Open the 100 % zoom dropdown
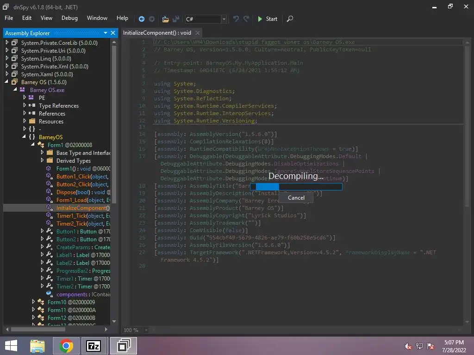Image resolution: width=474 pixels, height=355 pixels. (x=146, y=330)
